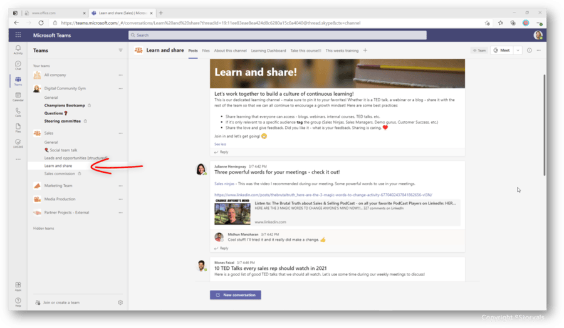This screenshot has width=564, height=328.
Task: Open channel info icon
Action: point(529,50)
